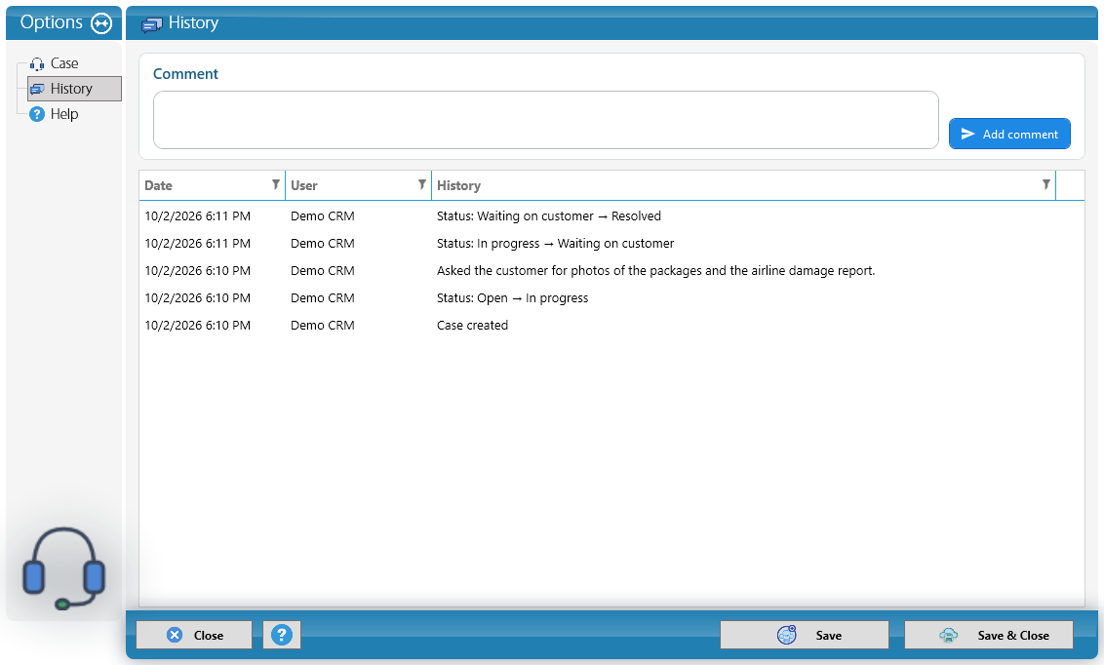Select the 'Asked the customer for photos' entry
The image size is (1104, 665).
[x=611, y=271]
